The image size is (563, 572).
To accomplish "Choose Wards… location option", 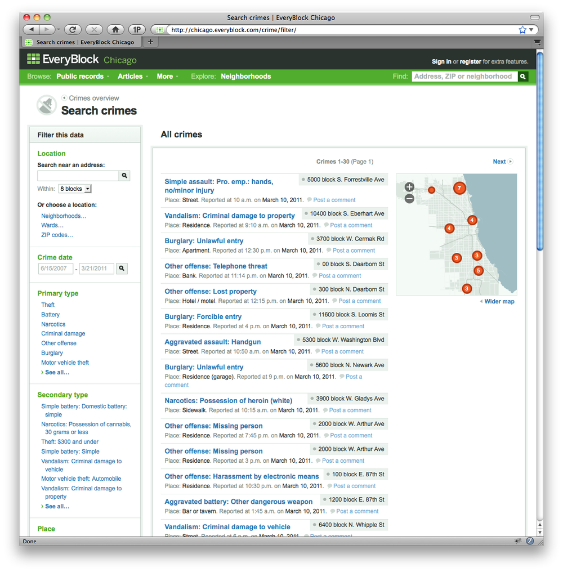I will (52, 225).
